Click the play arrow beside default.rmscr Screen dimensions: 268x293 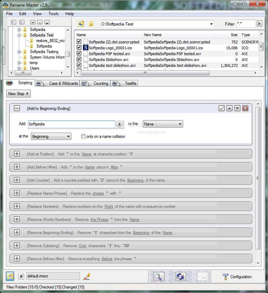(21, 276)
